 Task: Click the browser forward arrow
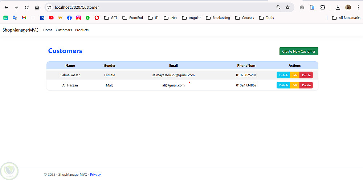point(16,7)
